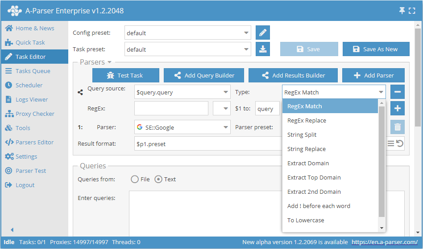Choose Extract Top Domain from the list
This screenshot has height=249, width=423.
point(314,177)
